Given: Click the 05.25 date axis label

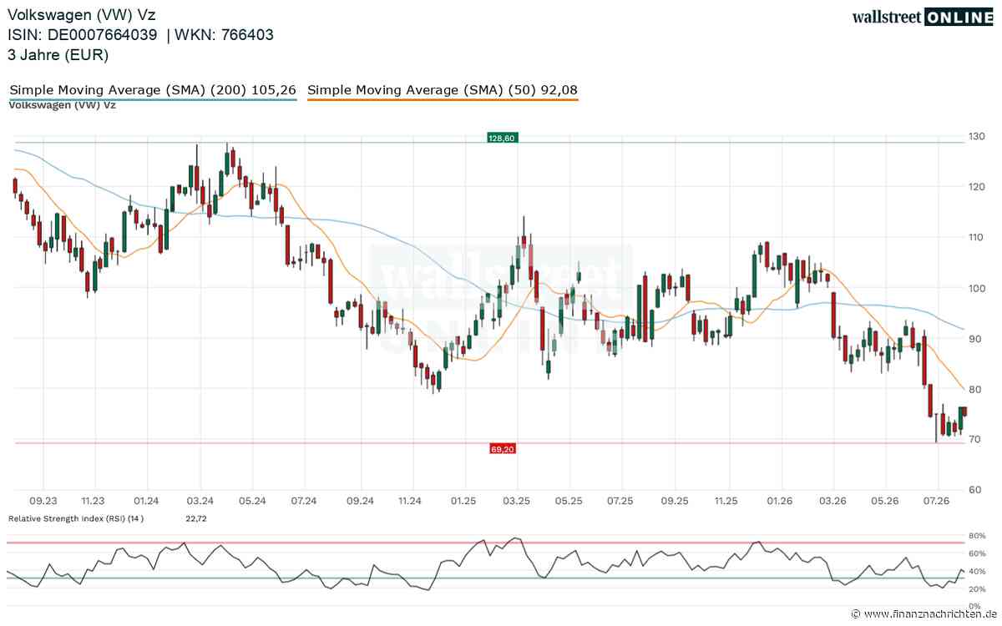Looking at the screenshot, I should 569,501.
